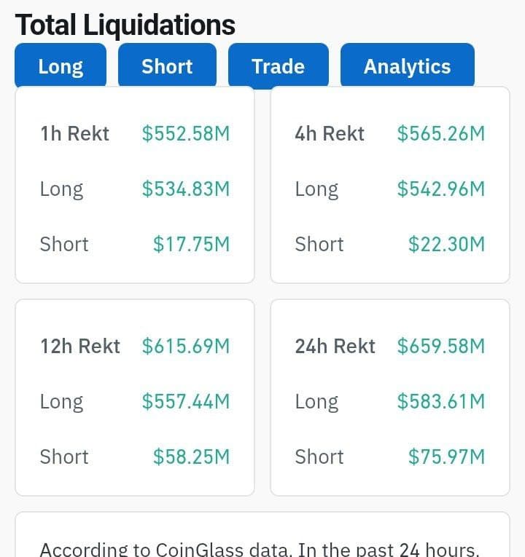Click the 4h Rekt total $565.26M
The width and height of the screenshot is (525, 557).
pos(440,134)
